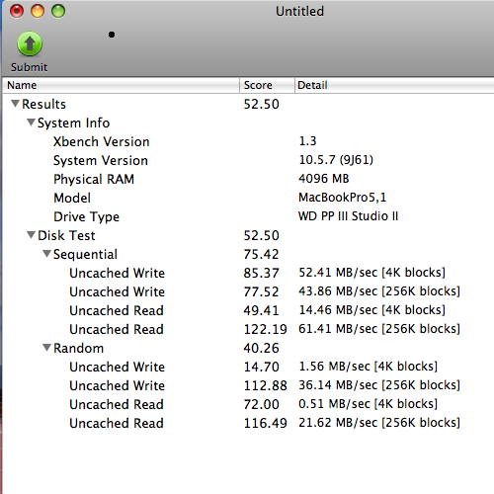Select the Random row label

(x=78, y=348)
